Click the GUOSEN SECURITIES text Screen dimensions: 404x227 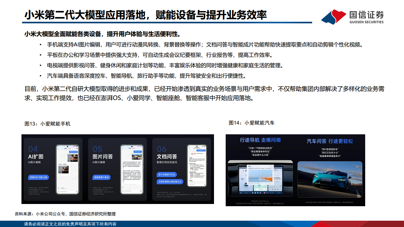point(367,22)
